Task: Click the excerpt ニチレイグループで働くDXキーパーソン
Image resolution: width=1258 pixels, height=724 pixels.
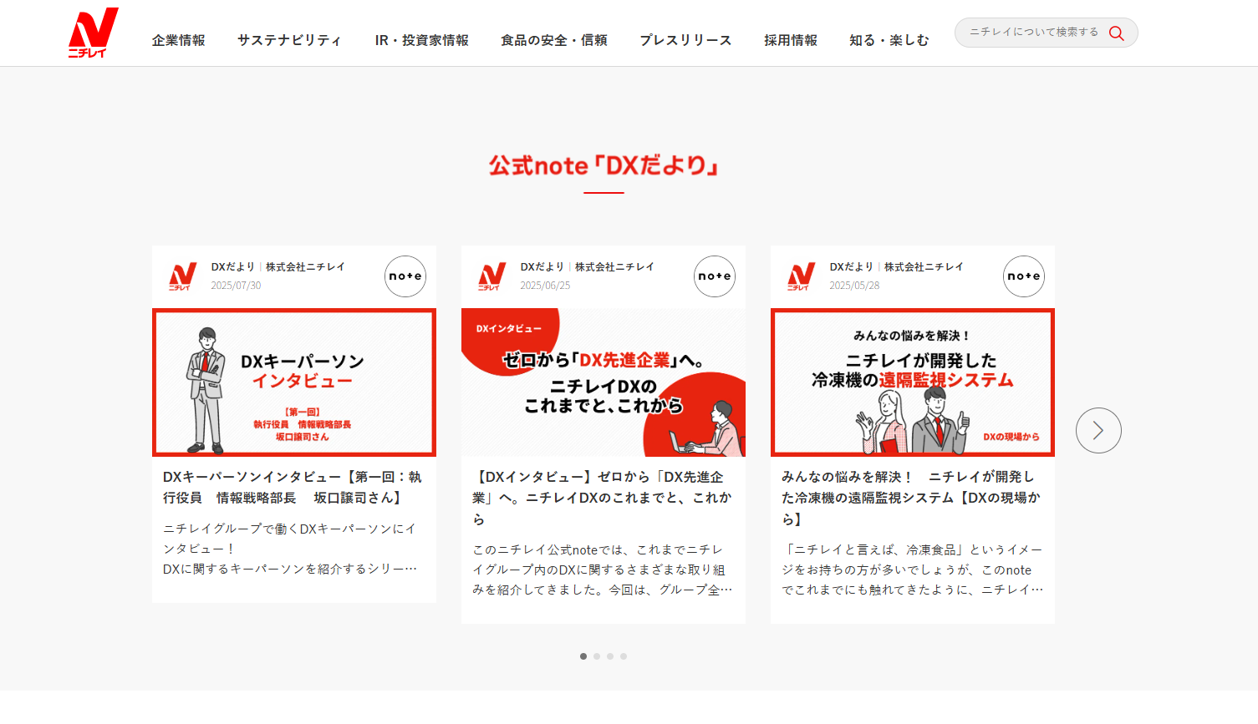Action: click(290, 549)
